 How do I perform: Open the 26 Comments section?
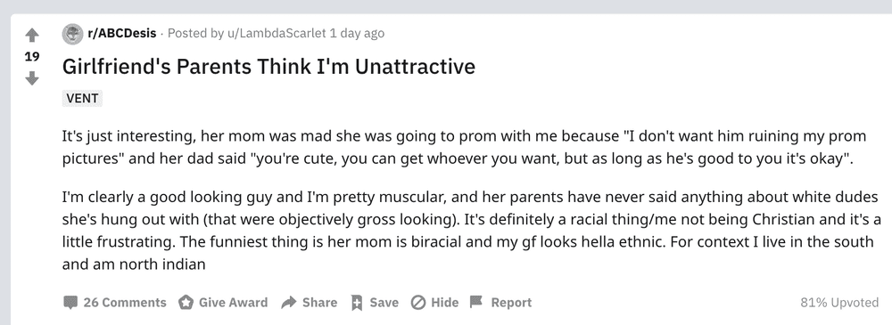point(125,302)
